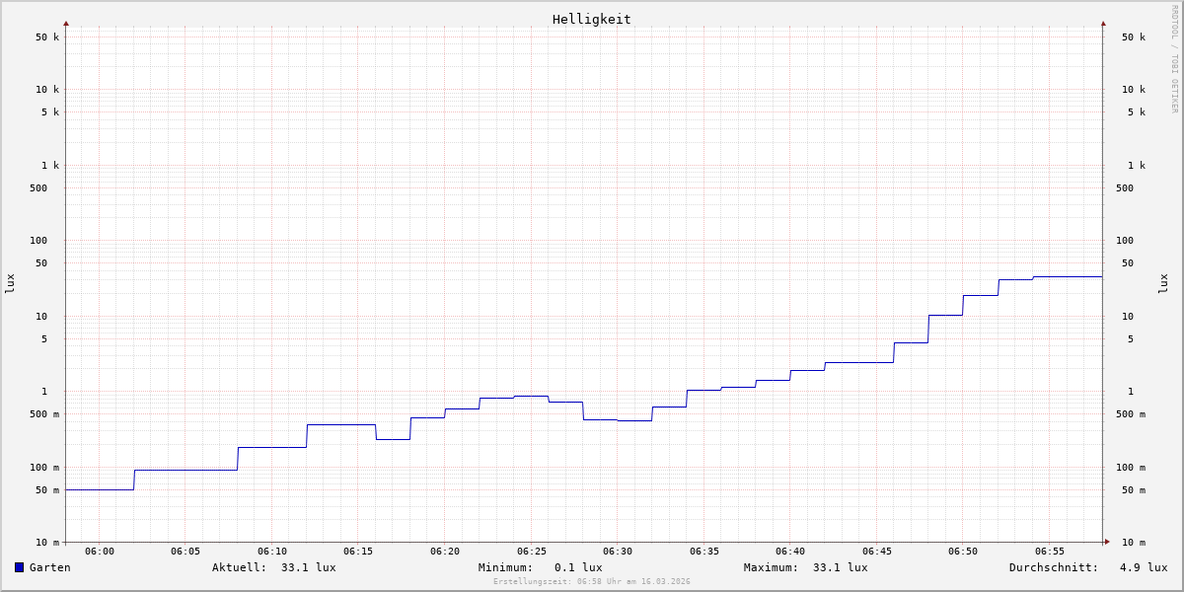Viewport: 1184px width, 592px height.
Task: Select the Garten legend label
Action: click(49, 567)
